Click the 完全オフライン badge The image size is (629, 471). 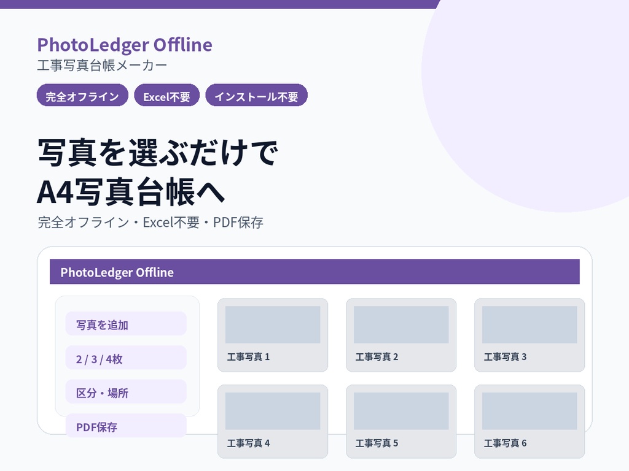coord(82,95)
